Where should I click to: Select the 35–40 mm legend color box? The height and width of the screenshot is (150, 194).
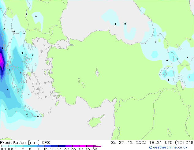tap(76, 146)
